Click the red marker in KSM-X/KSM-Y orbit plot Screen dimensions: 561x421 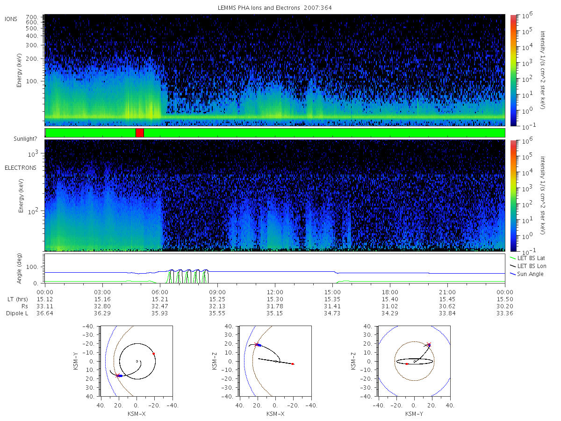pos(153,354)
